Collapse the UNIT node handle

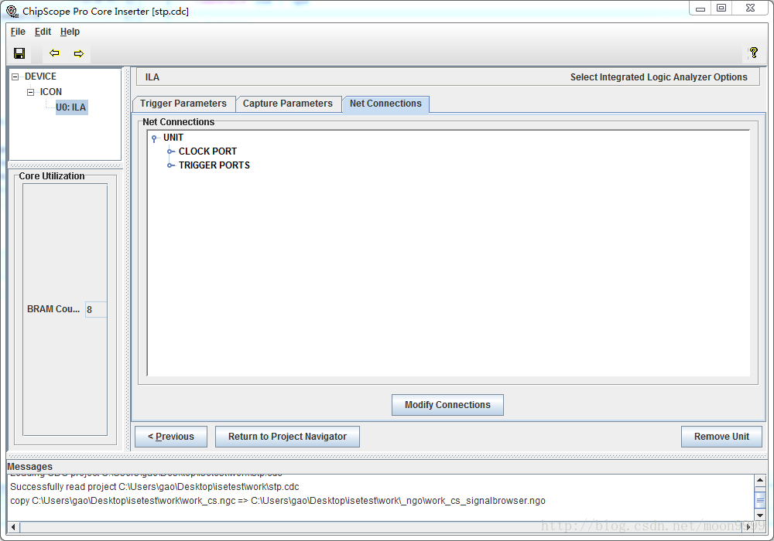coord(154,138)
